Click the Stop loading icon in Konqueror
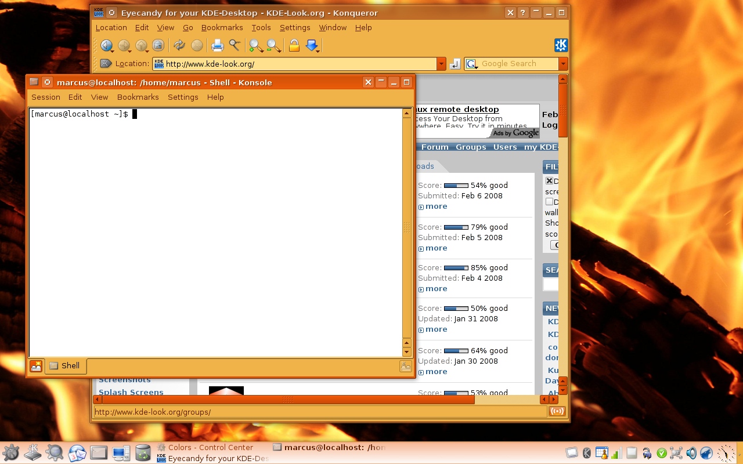The width and height of the screenshot is (743, 464). click(197, 45)
